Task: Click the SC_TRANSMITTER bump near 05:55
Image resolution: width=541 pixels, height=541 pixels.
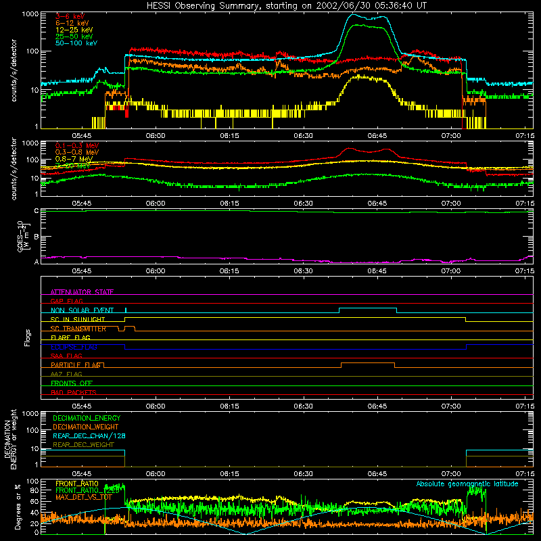Action: pyautogui.click(x=129, y=327)
